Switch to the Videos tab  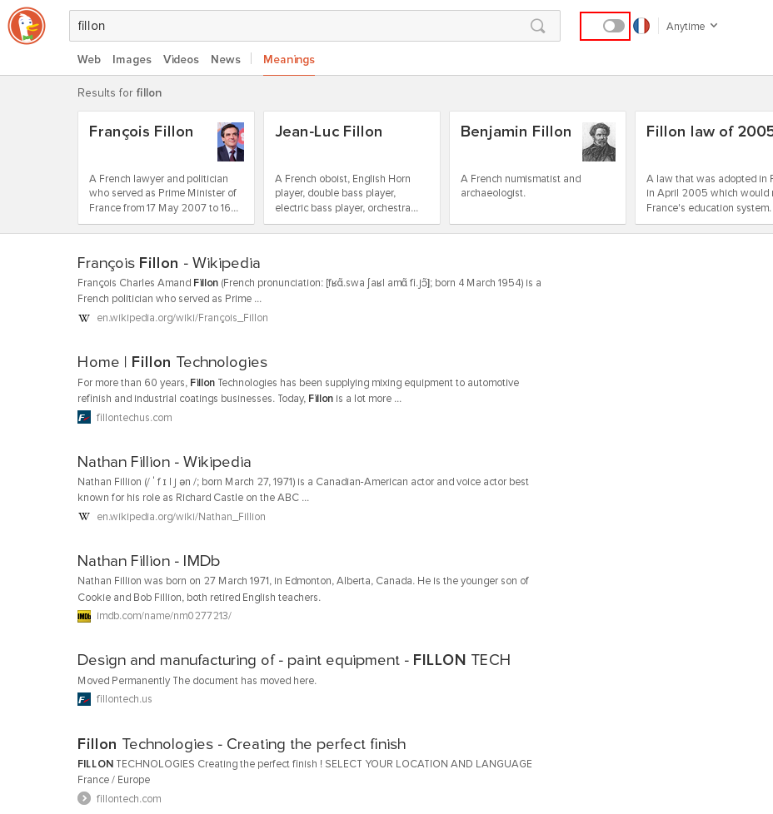[181, 59]
